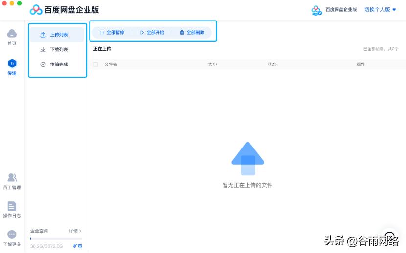Click the pause icon in 全部暂停

click(x=102, y=33)
